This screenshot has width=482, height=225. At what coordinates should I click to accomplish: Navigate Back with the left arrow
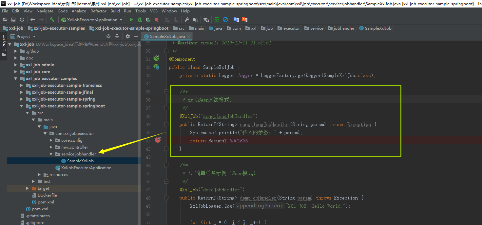(x=32, y=20)
